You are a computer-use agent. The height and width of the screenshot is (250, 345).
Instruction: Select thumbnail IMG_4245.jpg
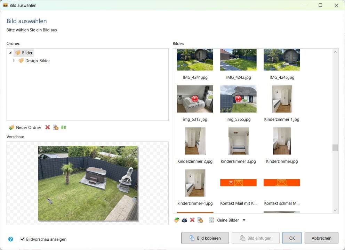pos(282,59)
